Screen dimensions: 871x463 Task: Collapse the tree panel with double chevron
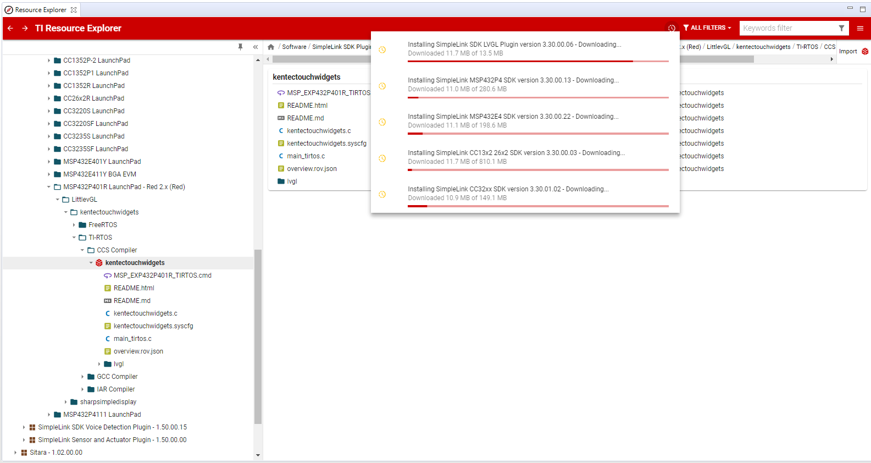pos(256,47)
